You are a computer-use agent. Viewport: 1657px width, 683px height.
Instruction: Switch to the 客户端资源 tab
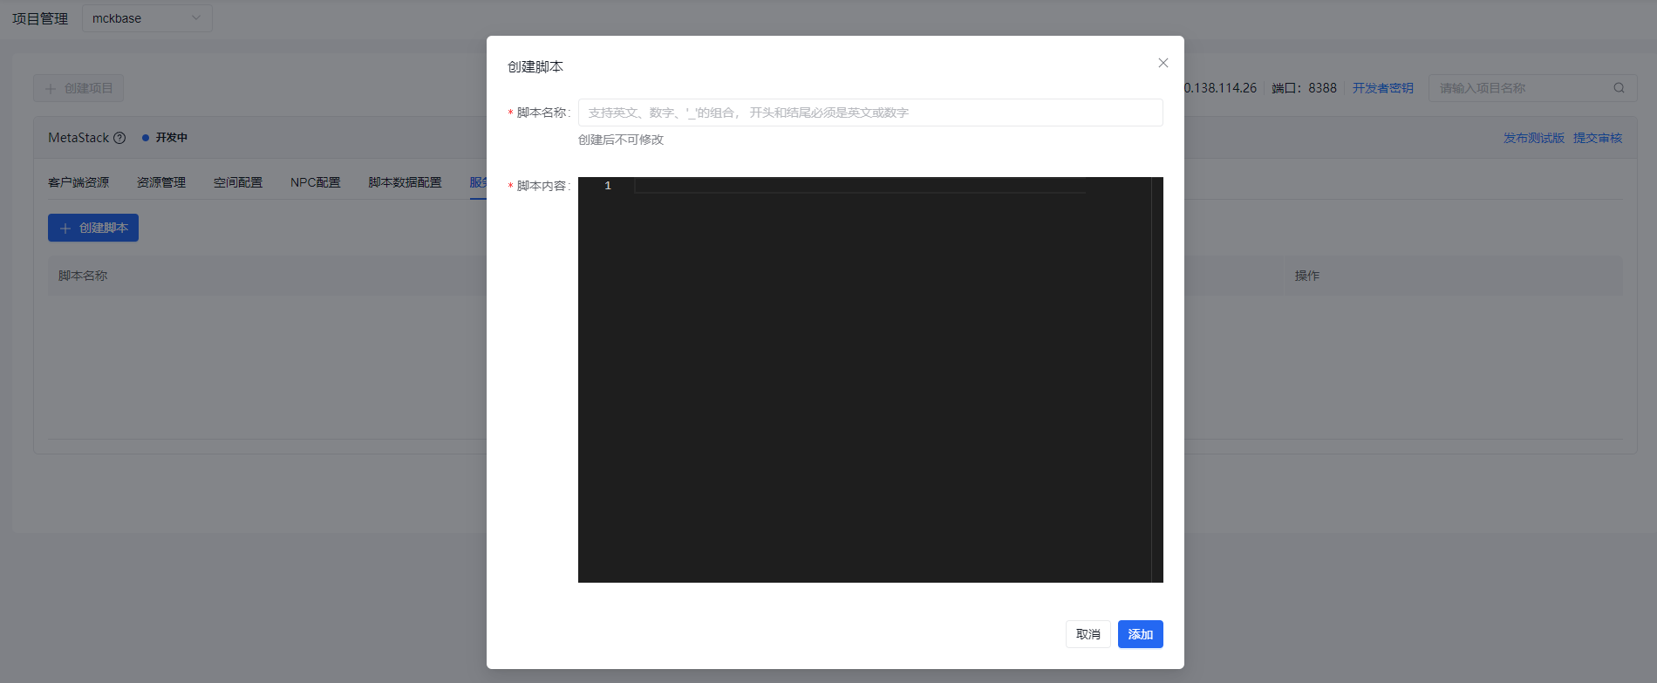click(78, 182)
